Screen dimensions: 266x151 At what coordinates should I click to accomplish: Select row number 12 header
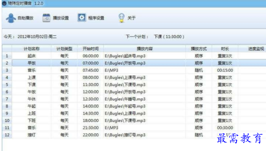click(7, 135)
